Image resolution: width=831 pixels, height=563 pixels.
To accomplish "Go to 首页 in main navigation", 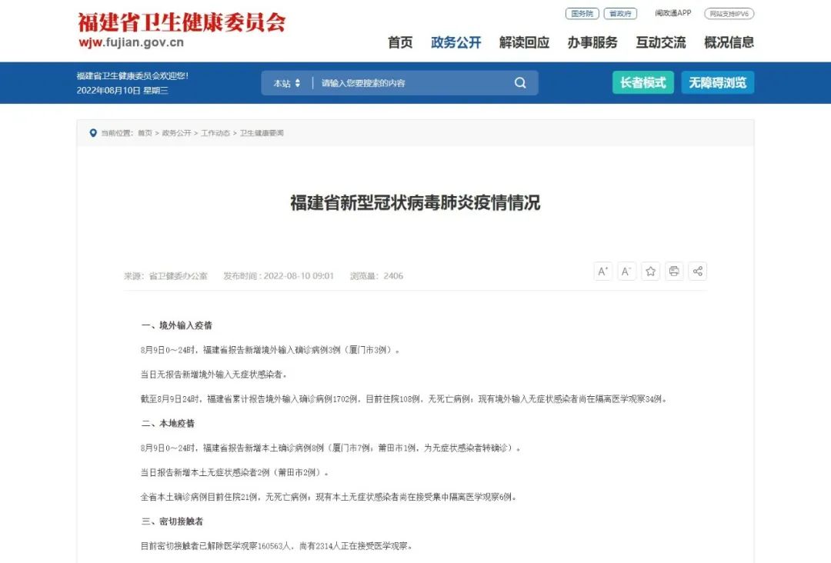I will (400, 43).
